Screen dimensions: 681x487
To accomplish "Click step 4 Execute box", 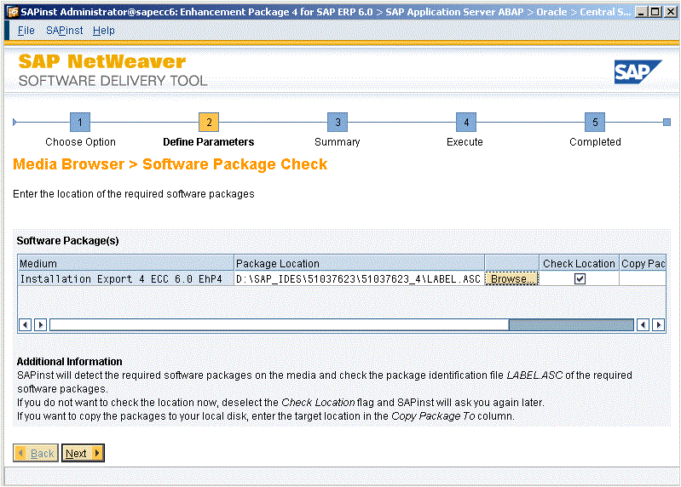I will click(x=465, y=123).
